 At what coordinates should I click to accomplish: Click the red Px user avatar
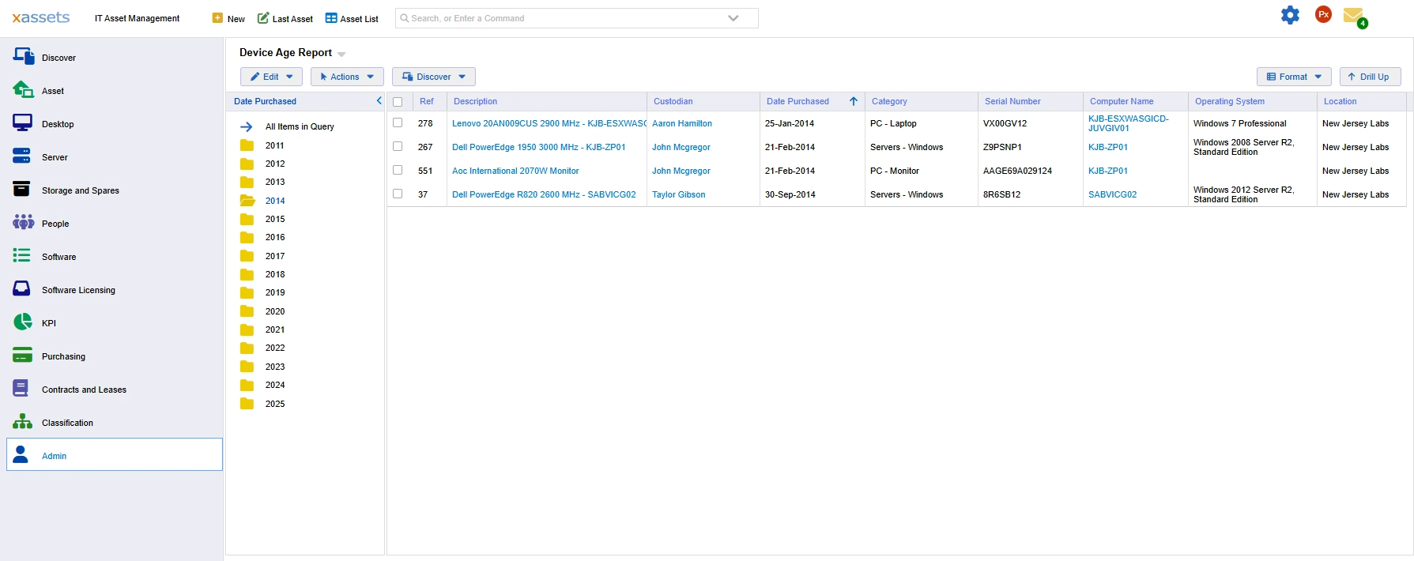coord(1323,14)
